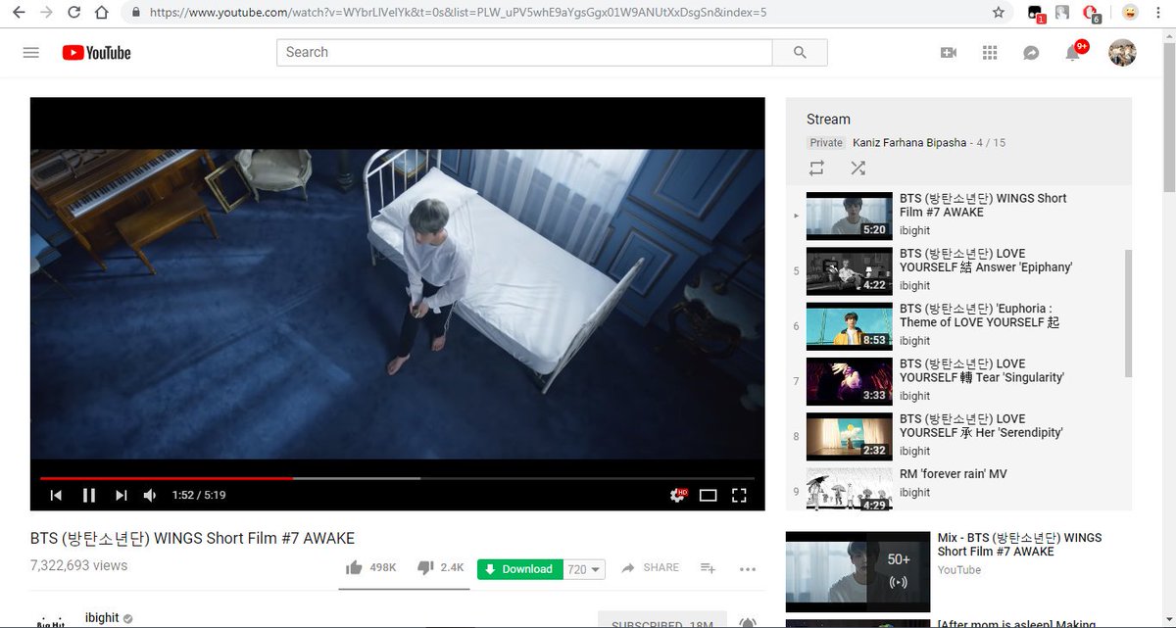This screenshot has width=1176, height=628.
Task: Open playlist owner Kaniz Farhana Bipasha
Action: (909, 143)
